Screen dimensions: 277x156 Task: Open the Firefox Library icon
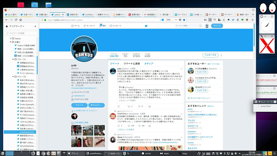205,20
